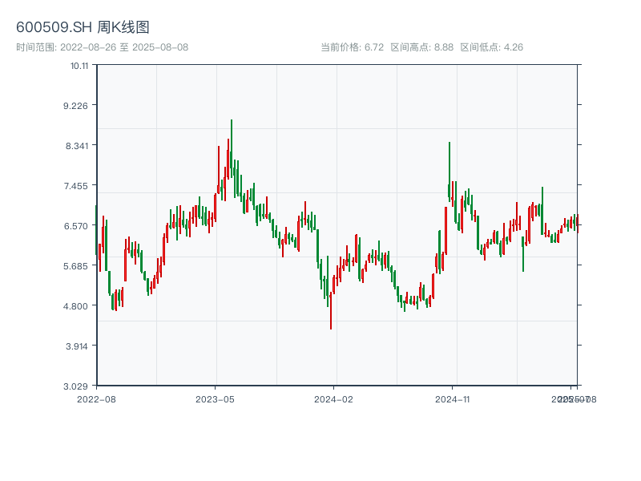The height and width of the screenshot is (481, 641).
Task: Click the 当前价格 6.72 label
Action: tap(352, 47)
